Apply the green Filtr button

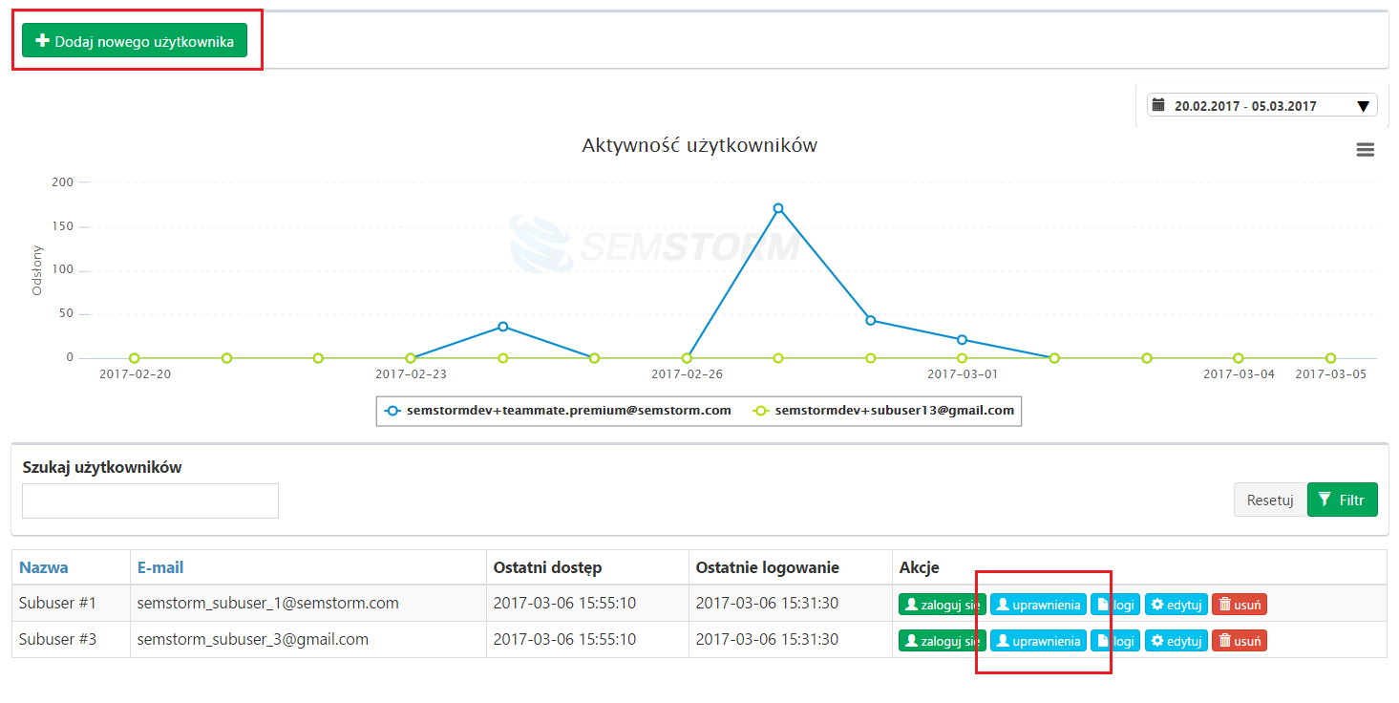click(1342, 500)
